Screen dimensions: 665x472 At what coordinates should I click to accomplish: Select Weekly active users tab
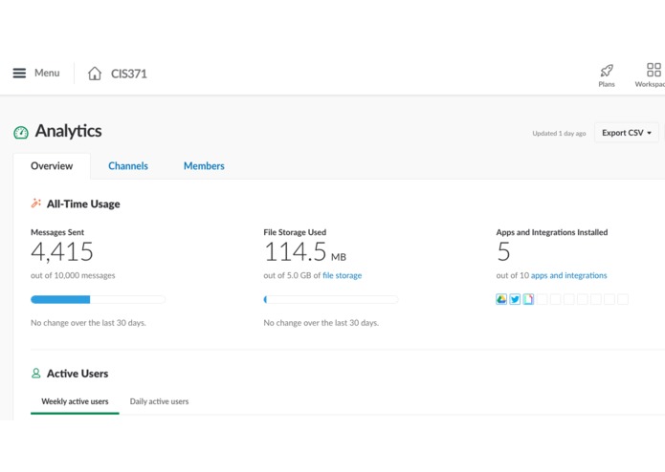tap(75, 401)
